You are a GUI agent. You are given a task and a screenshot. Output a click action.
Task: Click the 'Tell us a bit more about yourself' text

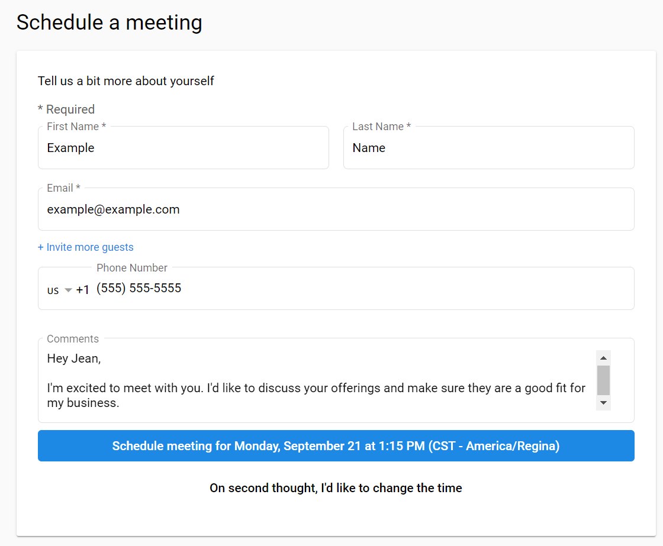click(125, 81)
